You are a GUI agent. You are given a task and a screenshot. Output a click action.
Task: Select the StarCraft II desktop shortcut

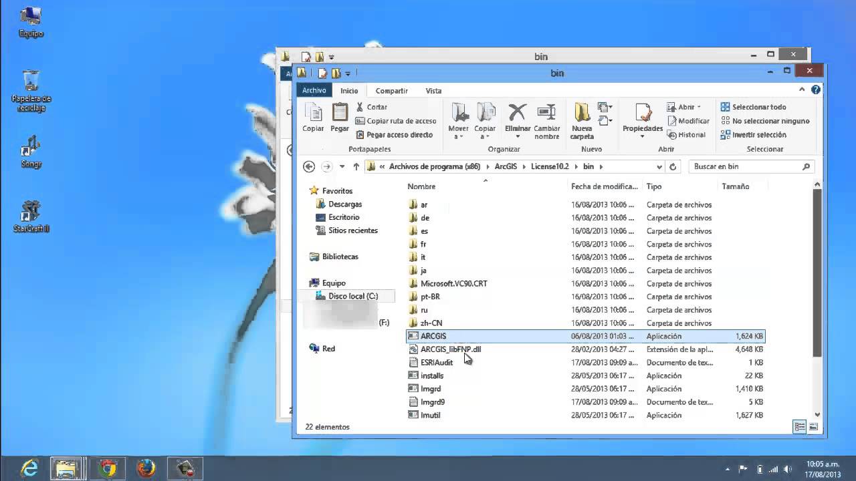point(31,215)
